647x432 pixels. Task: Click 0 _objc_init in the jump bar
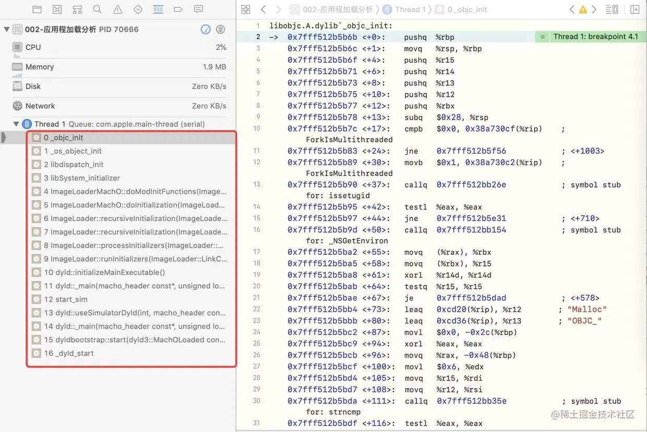(461, 9)
